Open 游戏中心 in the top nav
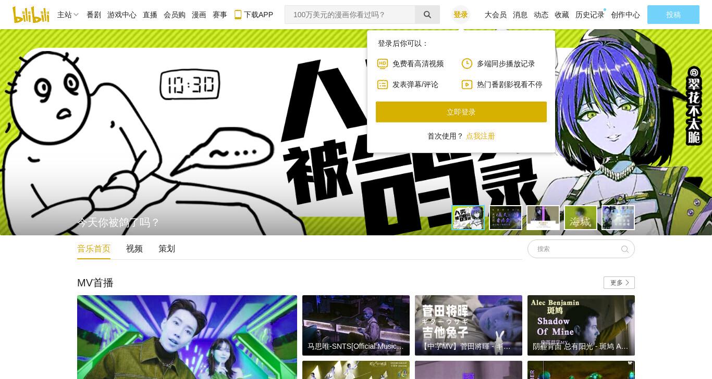 point(122,15)
